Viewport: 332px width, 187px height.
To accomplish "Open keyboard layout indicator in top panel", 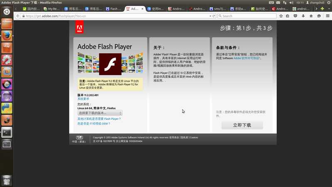I will click(x=271, y=2).
